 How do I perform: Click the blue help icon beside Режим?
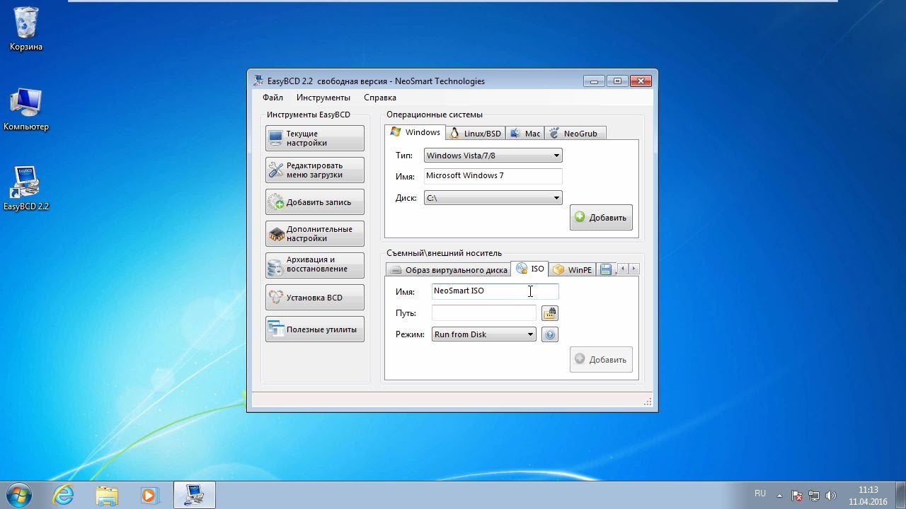coord(550,334)
